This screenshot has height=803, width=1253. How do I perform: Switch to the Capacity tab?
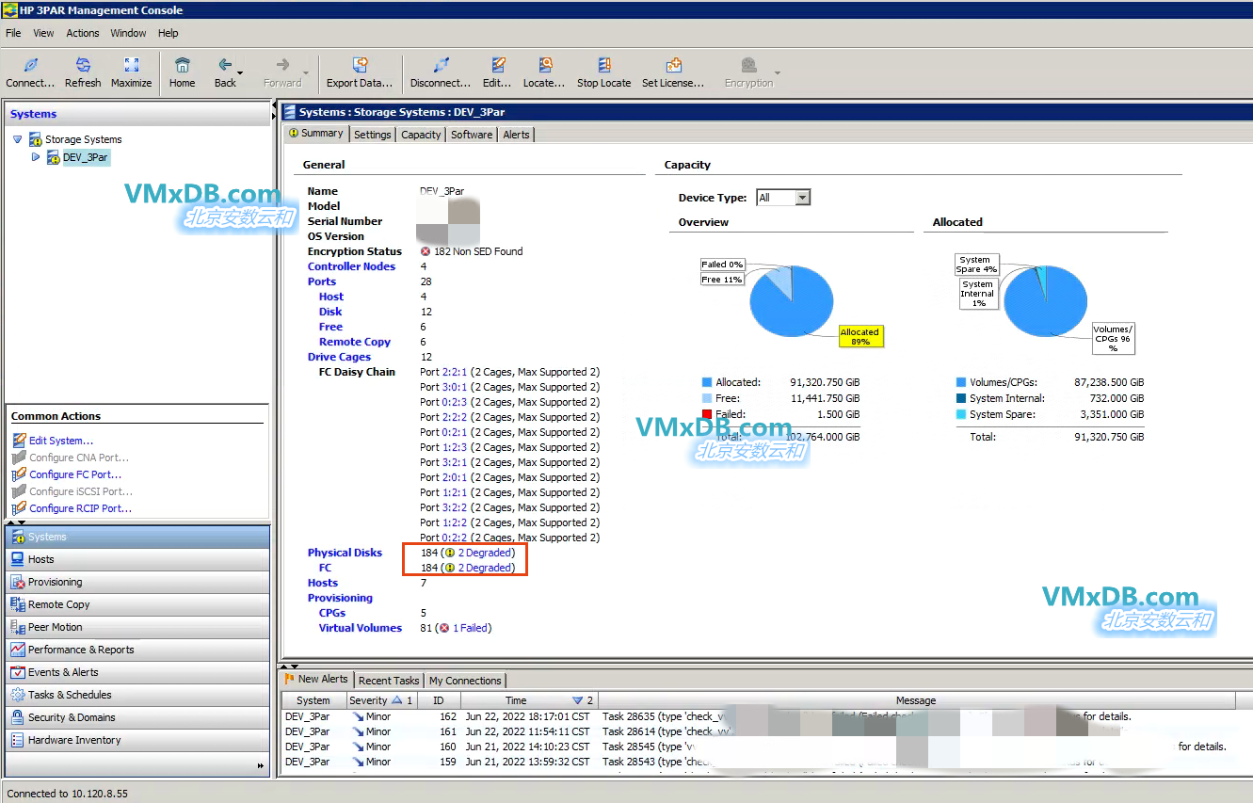point(421,135)
